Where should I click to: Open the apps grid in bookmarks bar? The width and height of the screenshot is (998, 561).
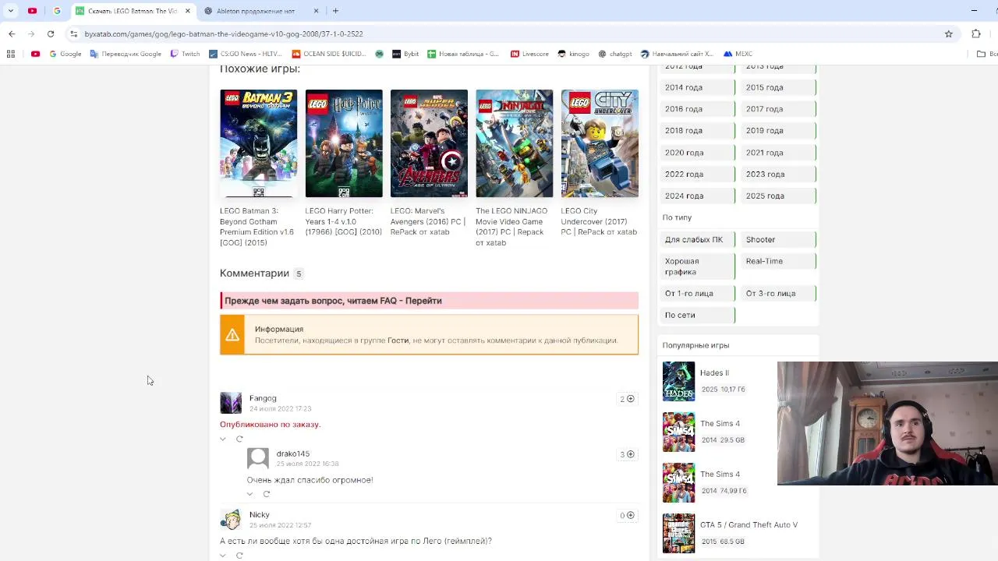(x=11, y=54)
